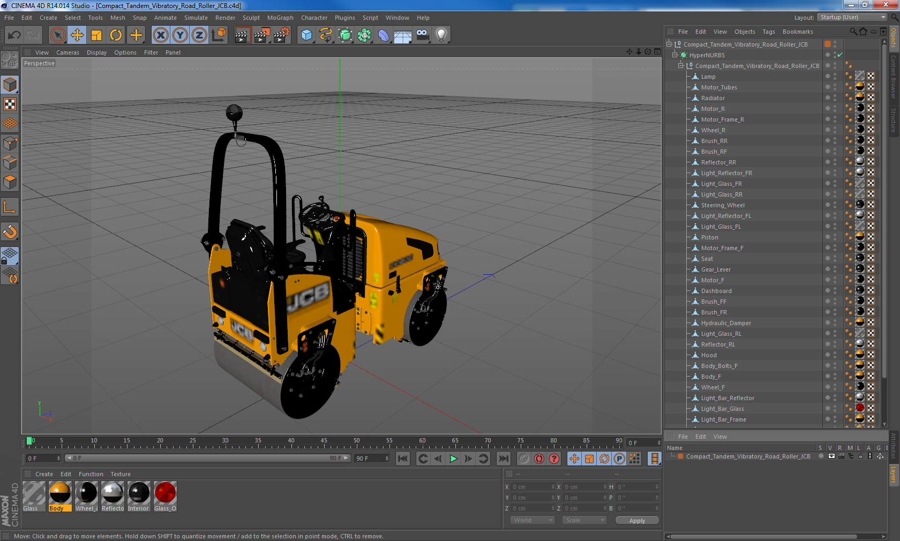Toggle Z axis lock

pyautogui.click(x=199, y=35)
